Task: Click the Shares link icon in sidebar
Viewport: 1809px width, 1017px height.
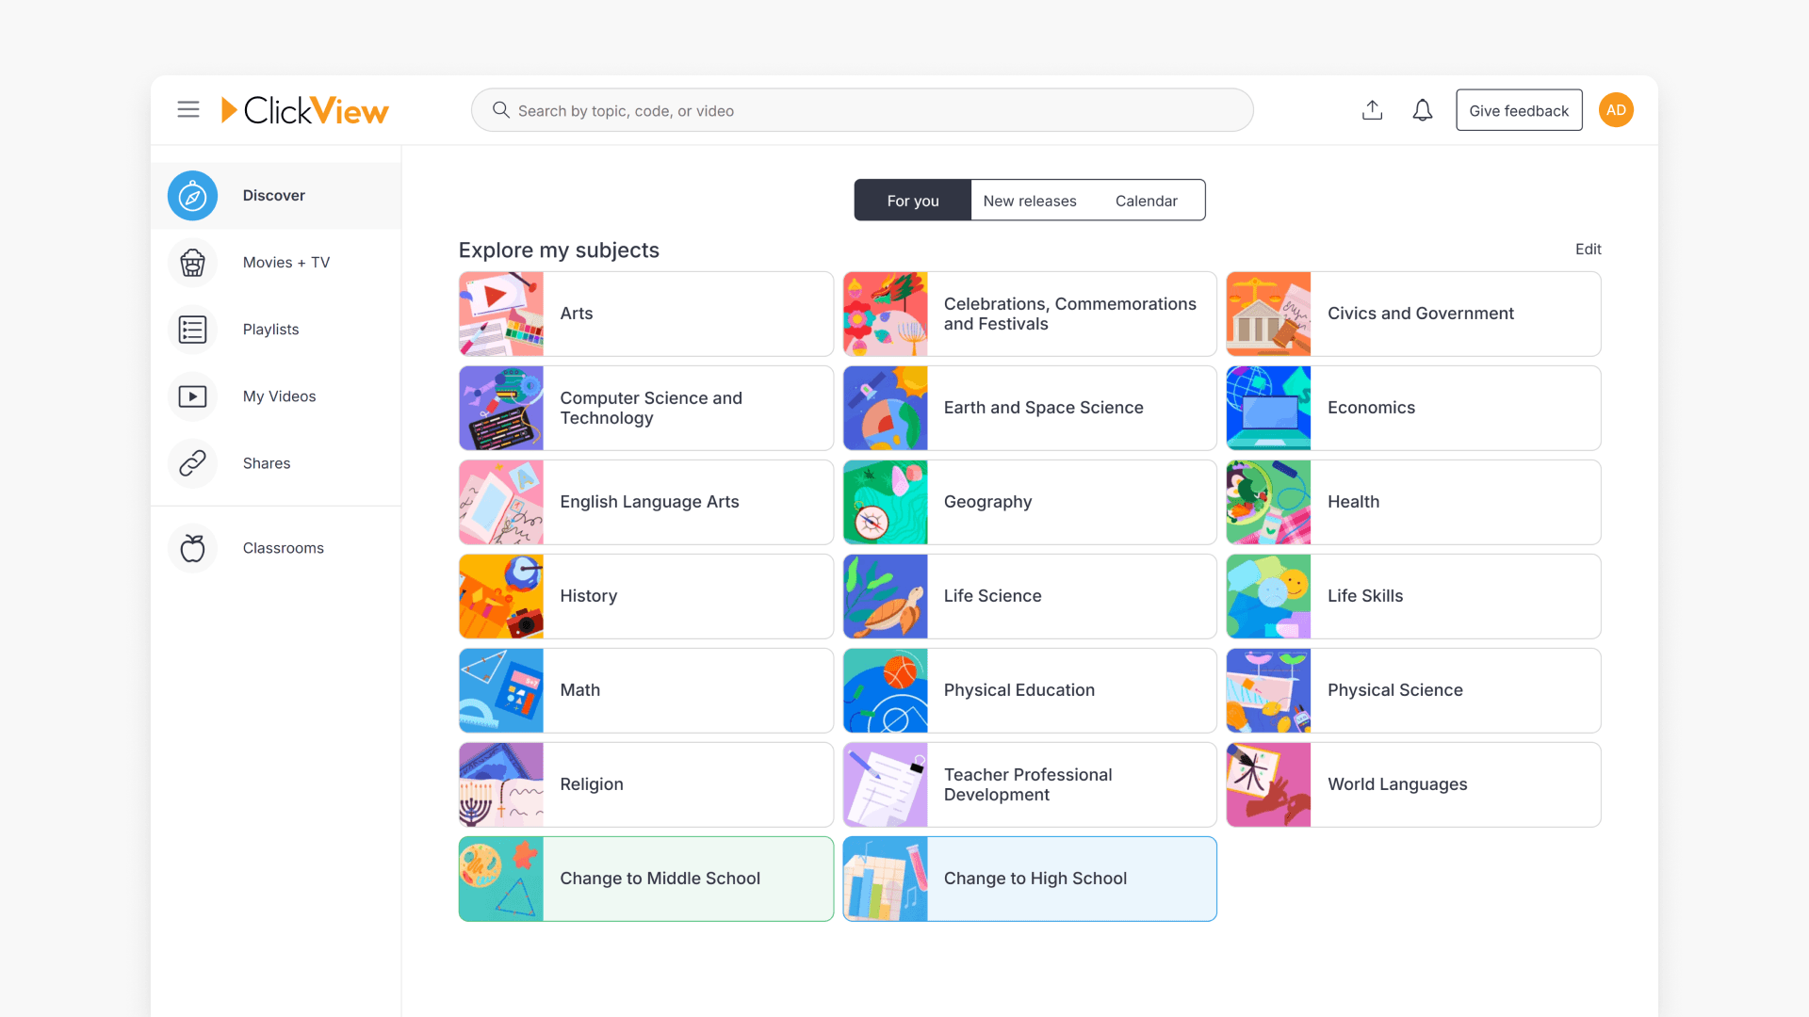Action: pos(191,463)
